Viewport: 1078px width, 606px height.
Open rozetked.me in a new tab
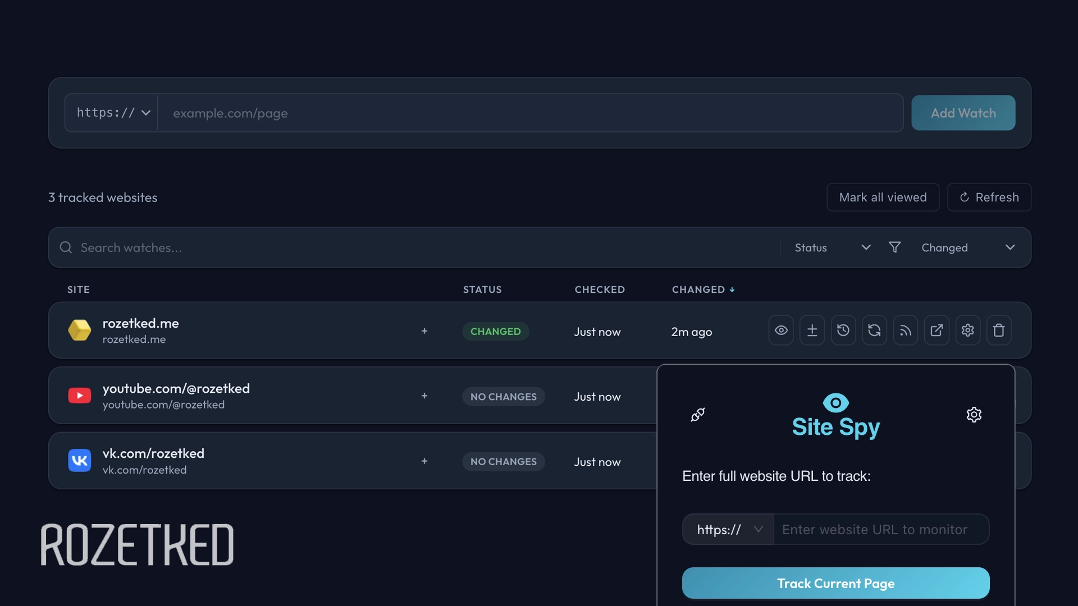tap(937, 330)
